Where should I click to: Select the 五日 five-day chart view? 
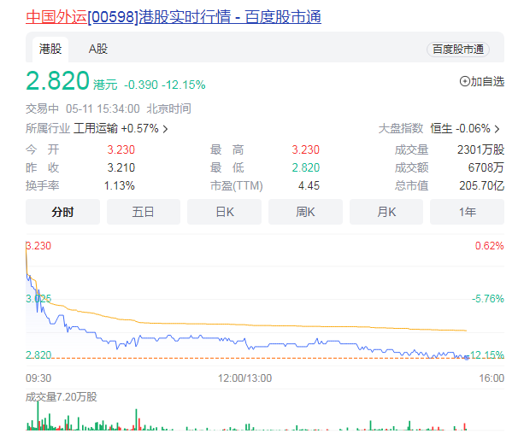(x=143, y=212)
